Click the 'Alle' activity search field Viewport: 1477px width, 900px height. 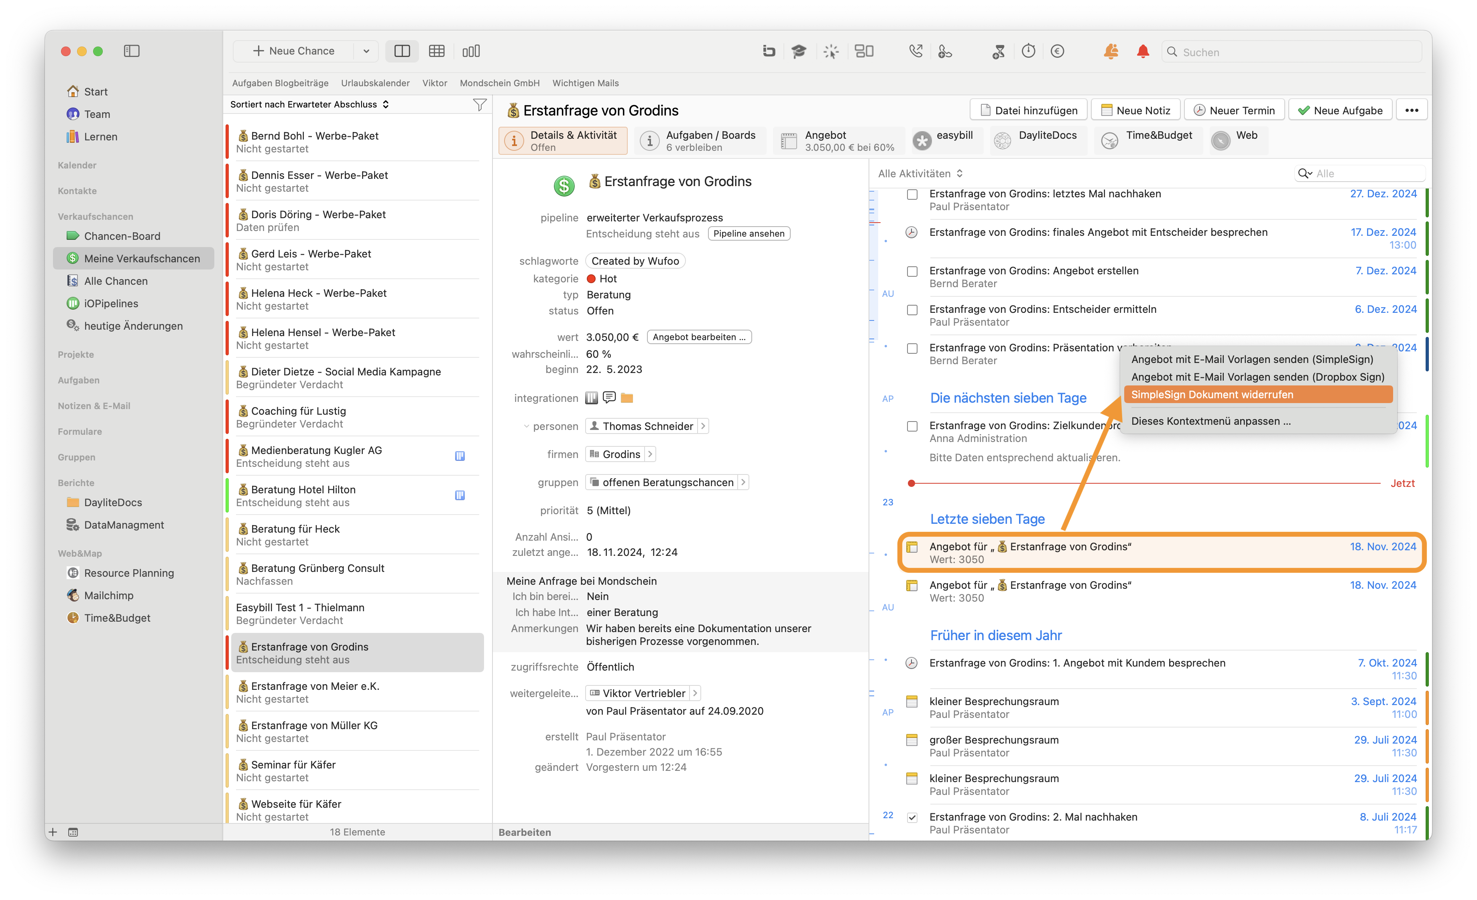pos(1359,174)
